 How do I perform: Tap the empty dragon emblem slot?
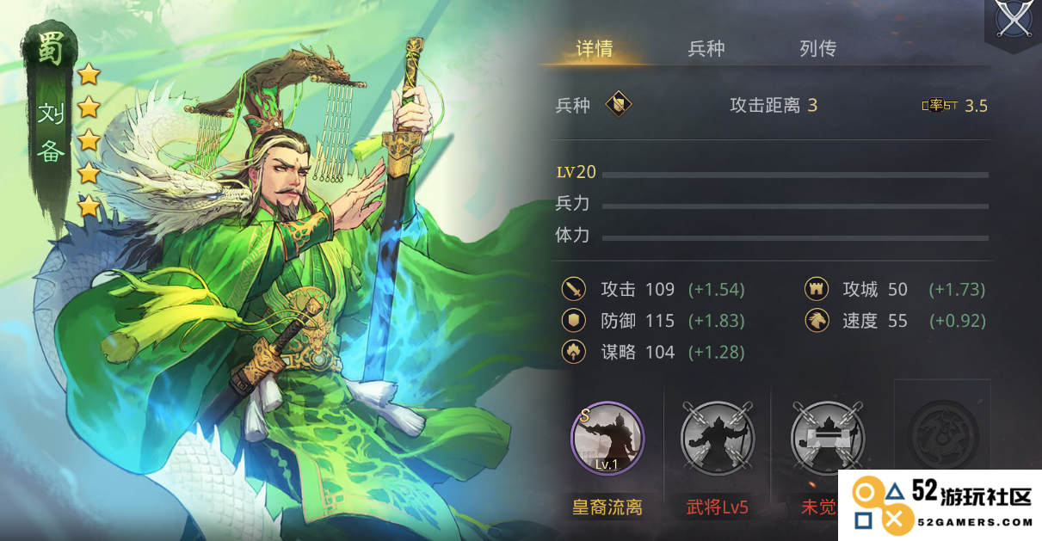pos(943,432)
